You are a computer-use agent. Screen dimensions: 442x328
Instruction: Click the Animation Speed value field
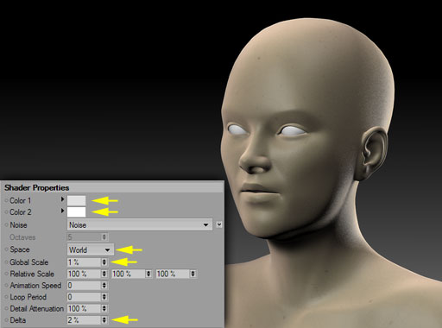tap(84, 286)
